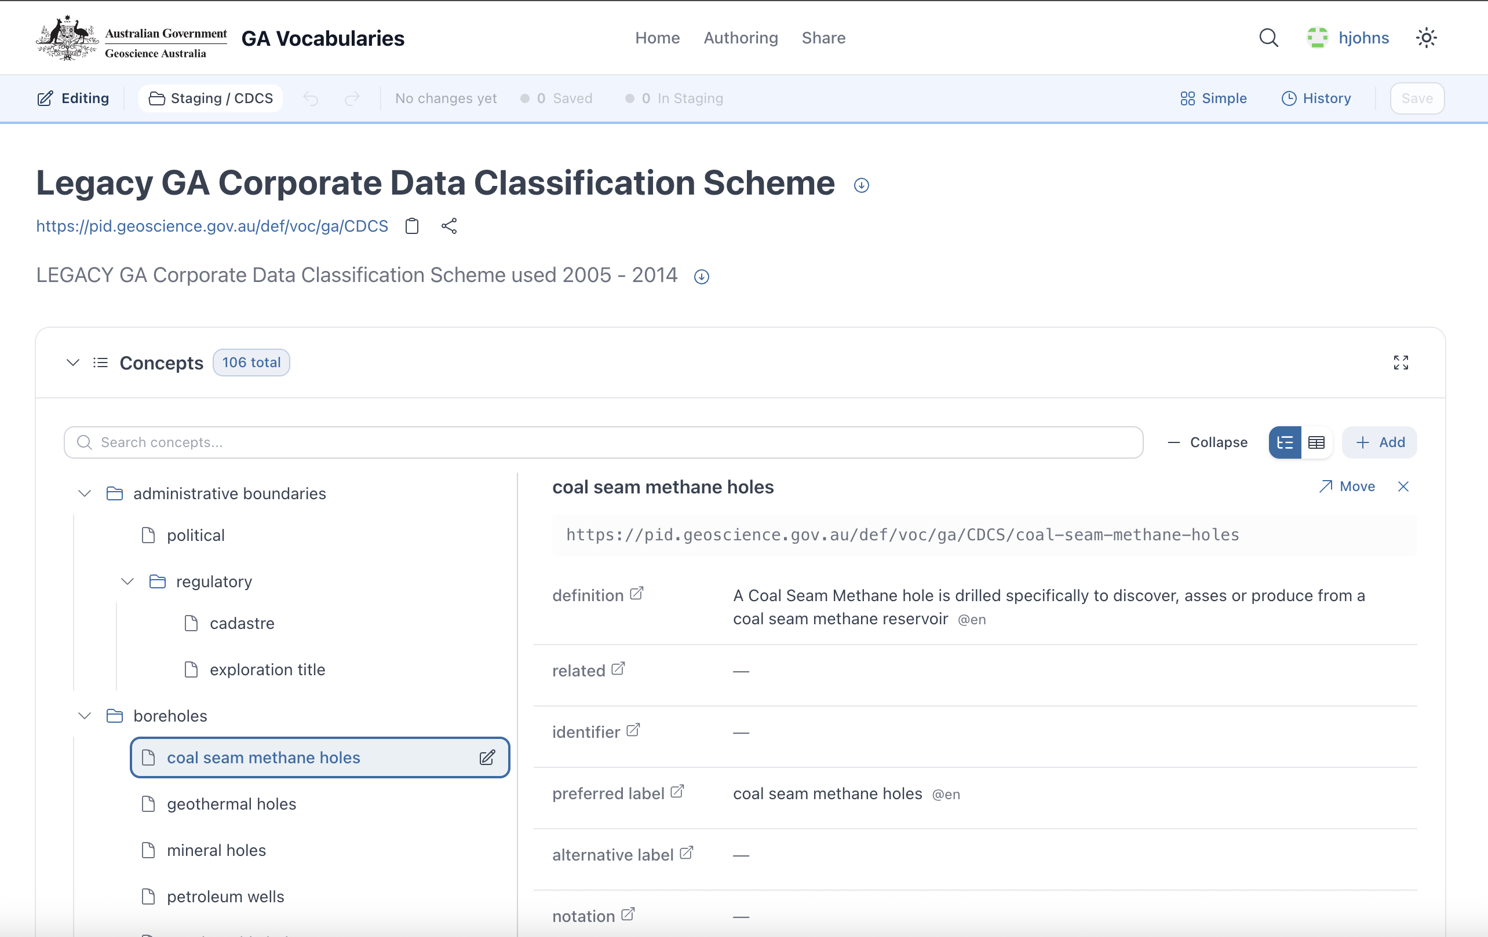Click the Search concepts field
1488x937 pixels.
603,442
